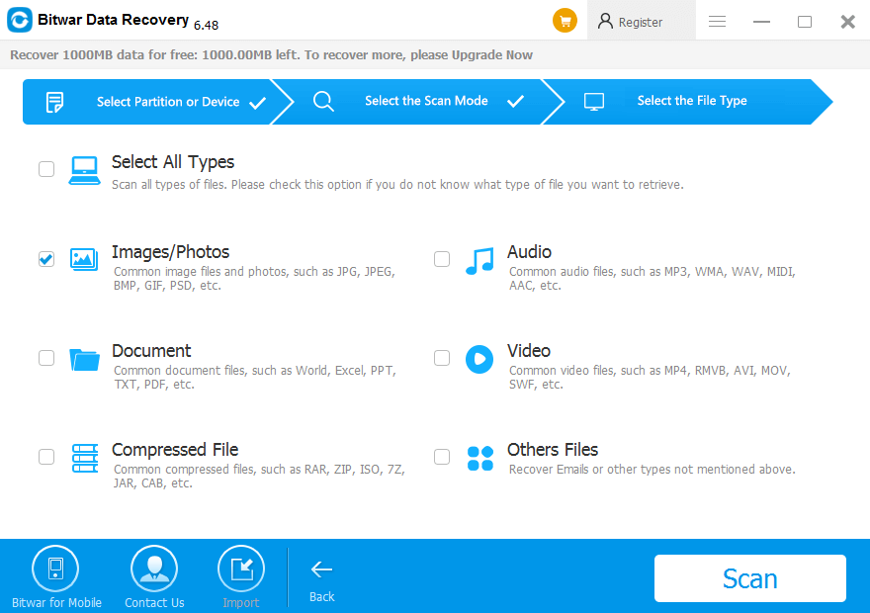Click the Audio music note icon

[x=479, y=260]
